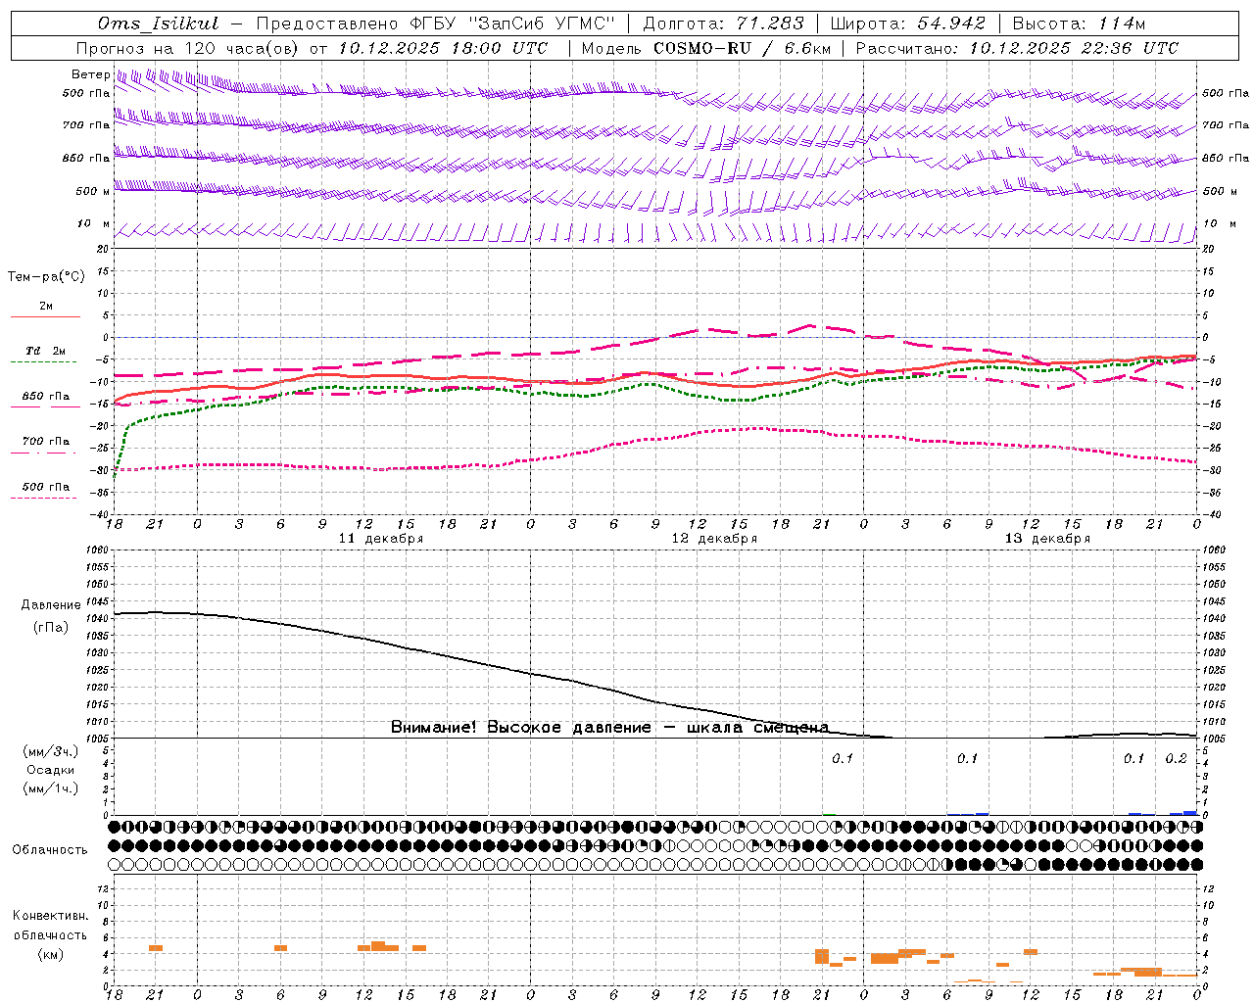Viewport: 1254px width, 1003px height.
Task: Click the (гПа) unit under Давление
Action: 51,628
